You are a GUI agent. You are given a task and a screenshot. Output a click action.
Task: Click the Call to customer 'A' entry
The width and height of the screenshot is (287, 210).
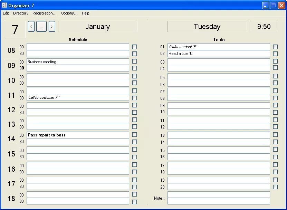(x=78, y=98)
